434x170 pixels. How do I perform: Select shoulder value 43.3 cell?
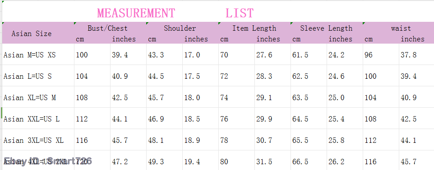pos(164,55)
